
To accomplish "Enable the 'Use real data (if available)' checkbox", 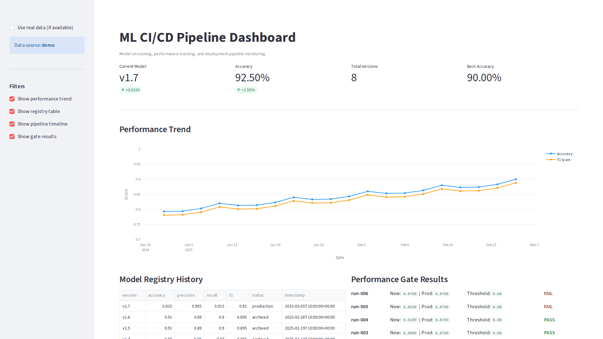I will [x=12, y=28].
